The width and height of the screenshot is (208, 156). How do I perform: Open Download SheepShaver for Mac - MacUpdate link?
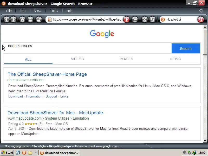55,113
